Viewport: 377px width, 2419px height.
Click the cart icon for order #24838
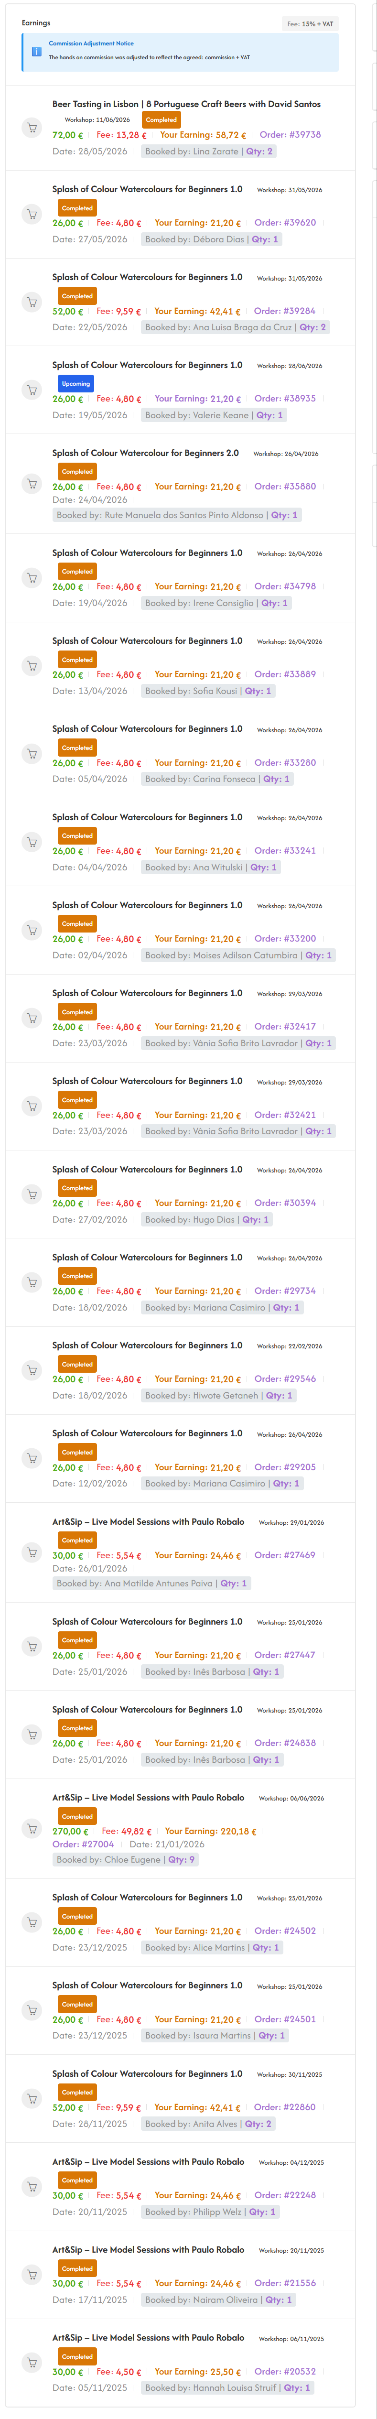[x=32, y=1735]
